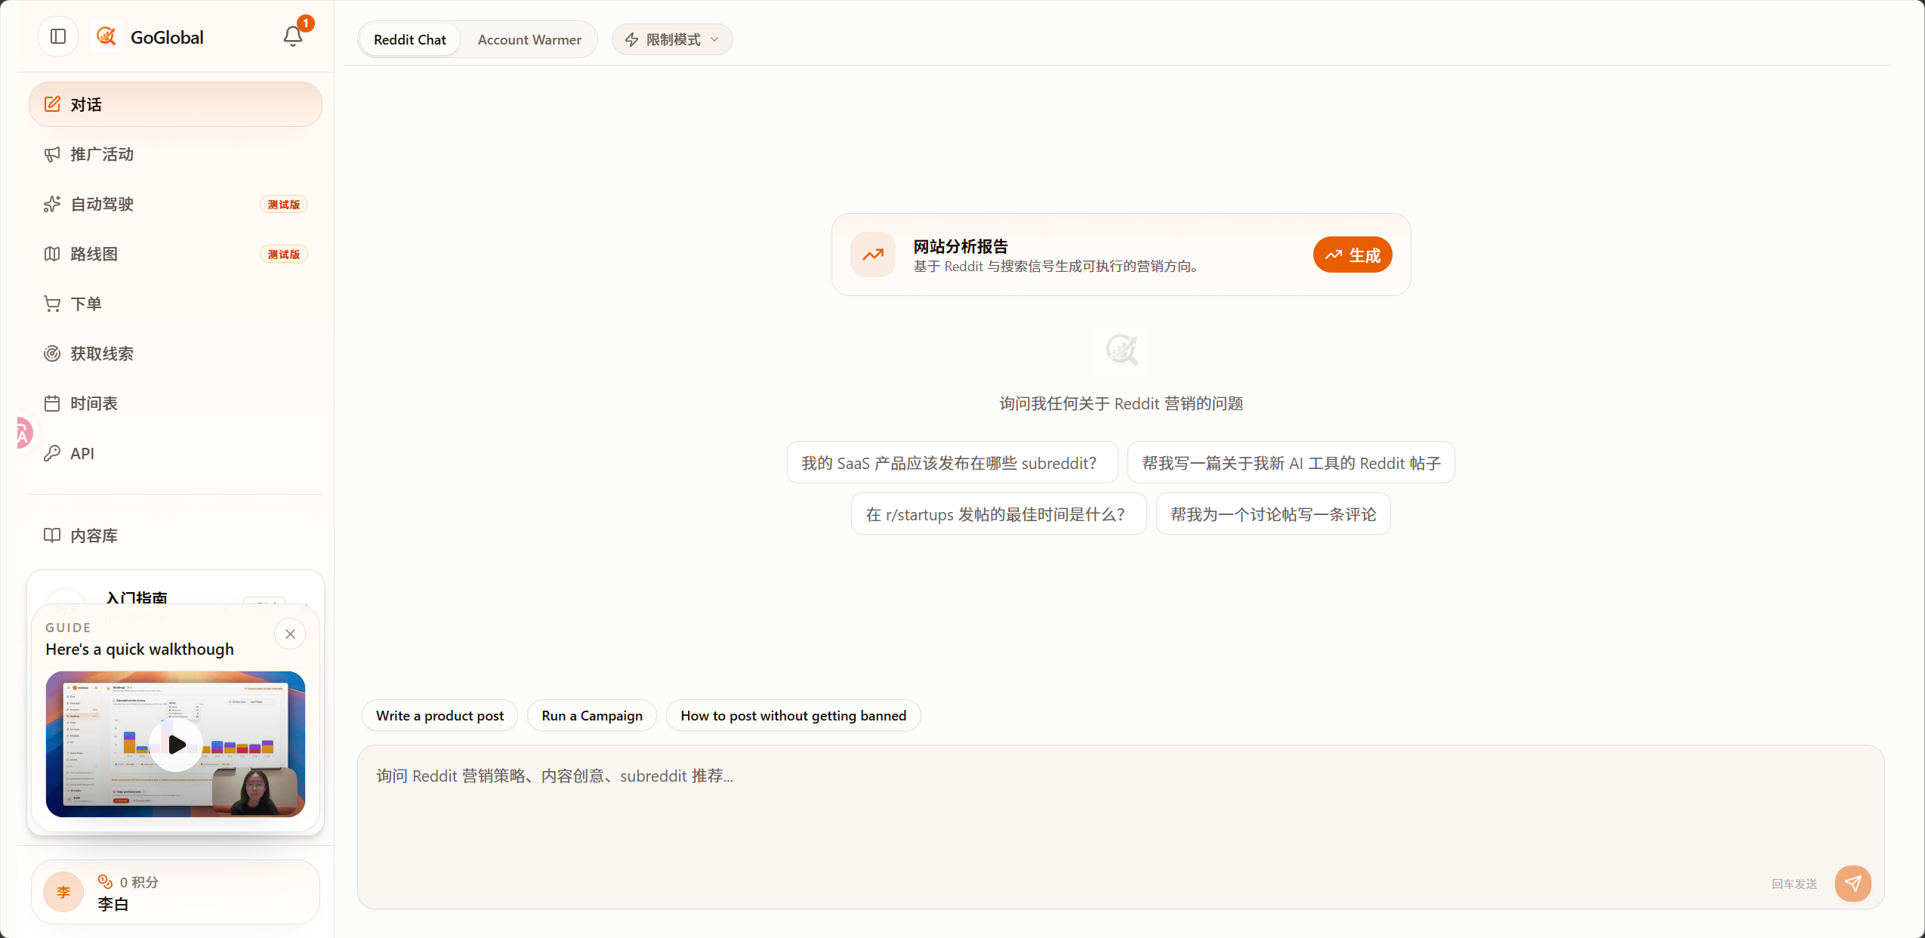Viewport: 1925px width, 938px height.
Task: Click the pink translate icon at sidebar edge
Action: pyautogui.click(x=23, y=434)
